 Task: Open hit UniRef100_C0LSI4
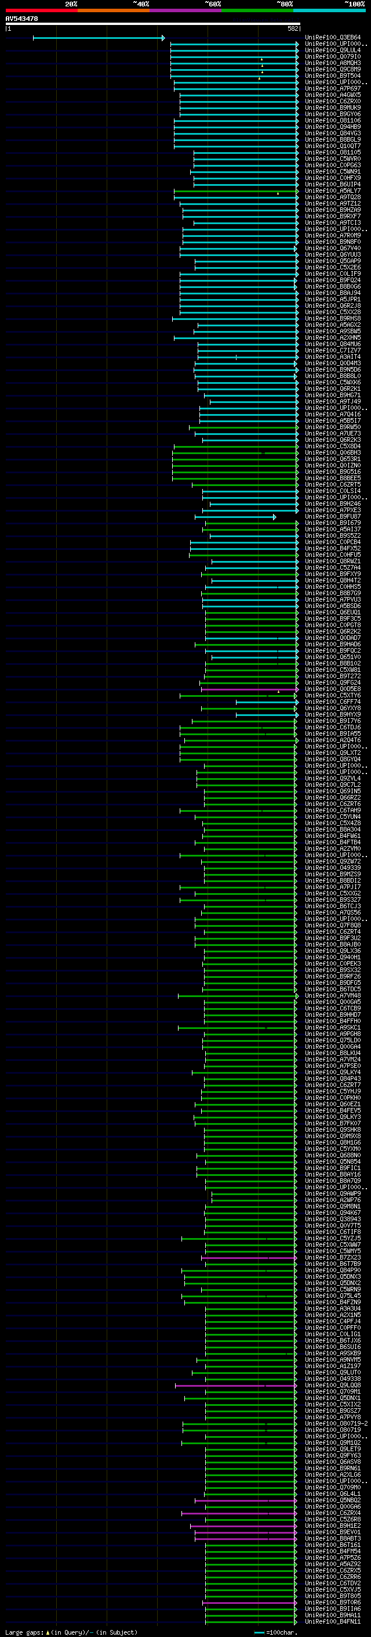333,491
